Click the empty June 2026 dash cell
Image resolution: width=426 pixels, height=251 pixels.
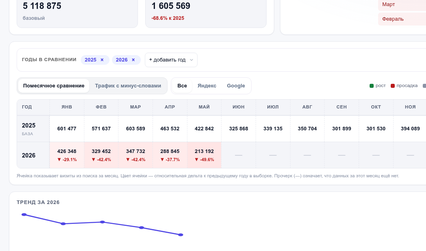pos(239,155)
